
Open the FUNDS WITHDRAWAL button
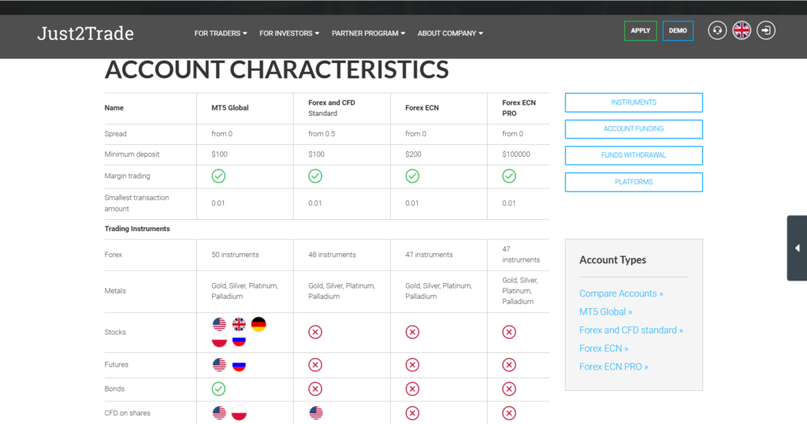(x=634, y=155)
